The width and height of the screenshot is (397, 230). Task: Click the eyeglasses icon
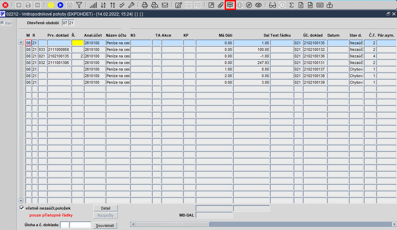click(x=272, y=5)
